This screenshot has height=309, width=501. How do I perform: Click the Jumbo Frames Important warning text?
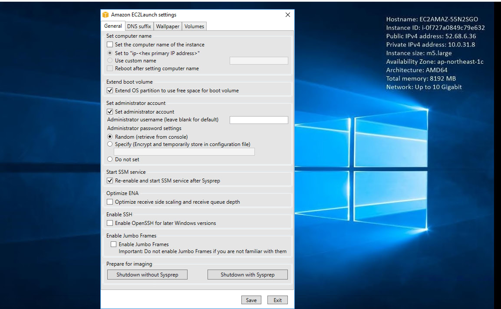[x=203, y=251]
